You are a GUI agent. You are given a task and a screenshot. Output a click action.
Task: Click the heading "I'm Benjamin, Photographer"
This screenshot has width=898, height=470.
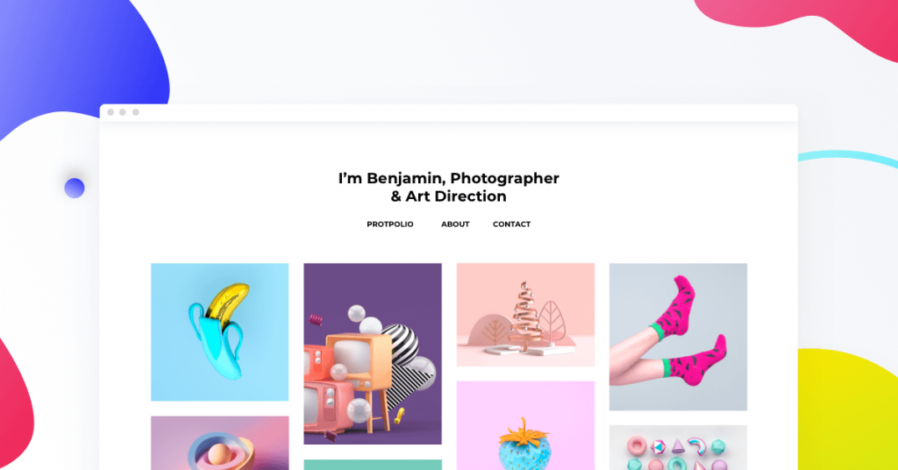pyautogui.click(x=448, y=179)
